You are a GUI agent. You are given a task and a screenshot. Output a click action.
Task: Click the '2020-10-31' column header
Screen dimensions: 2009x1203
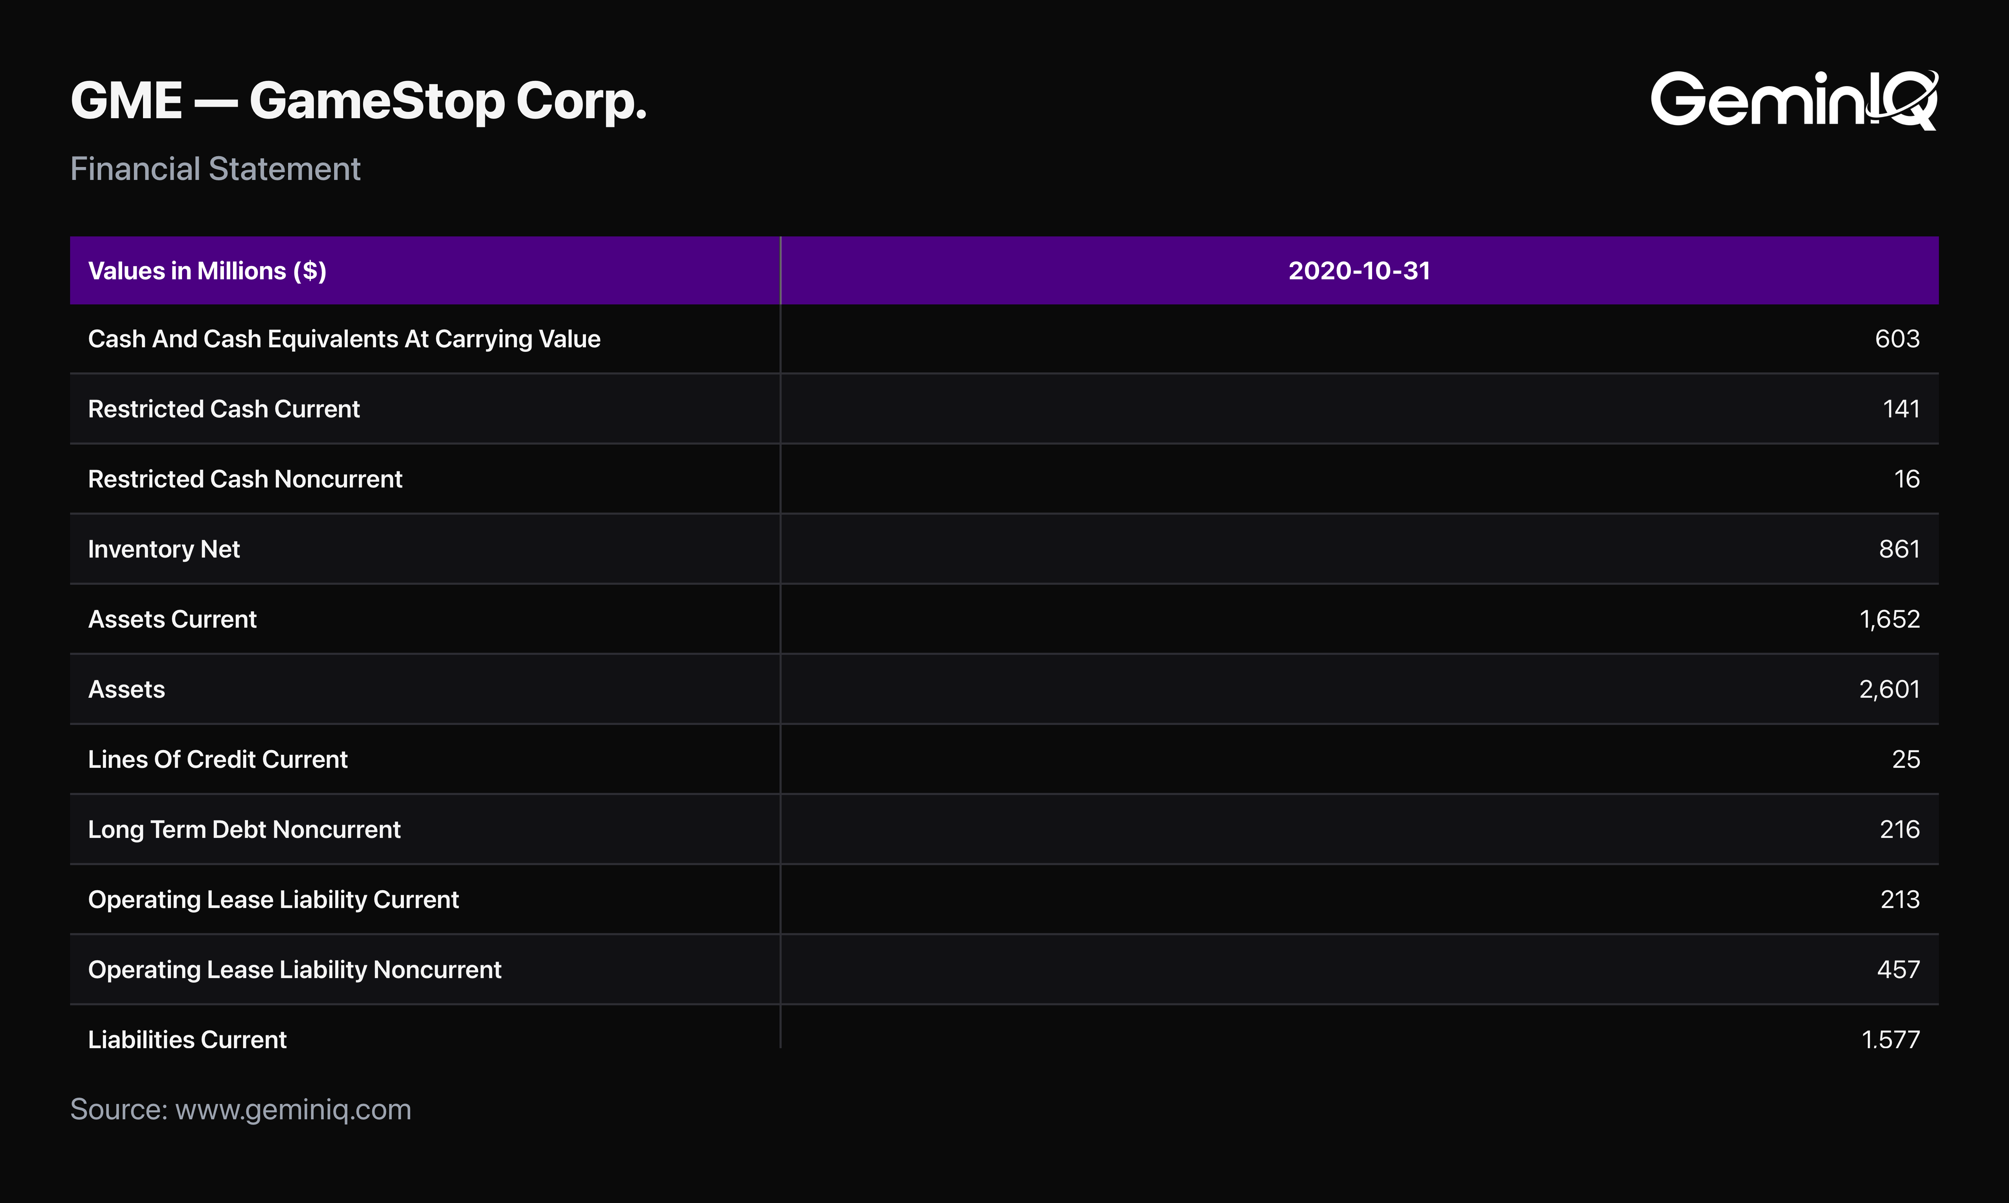[x=1359, y=271]
